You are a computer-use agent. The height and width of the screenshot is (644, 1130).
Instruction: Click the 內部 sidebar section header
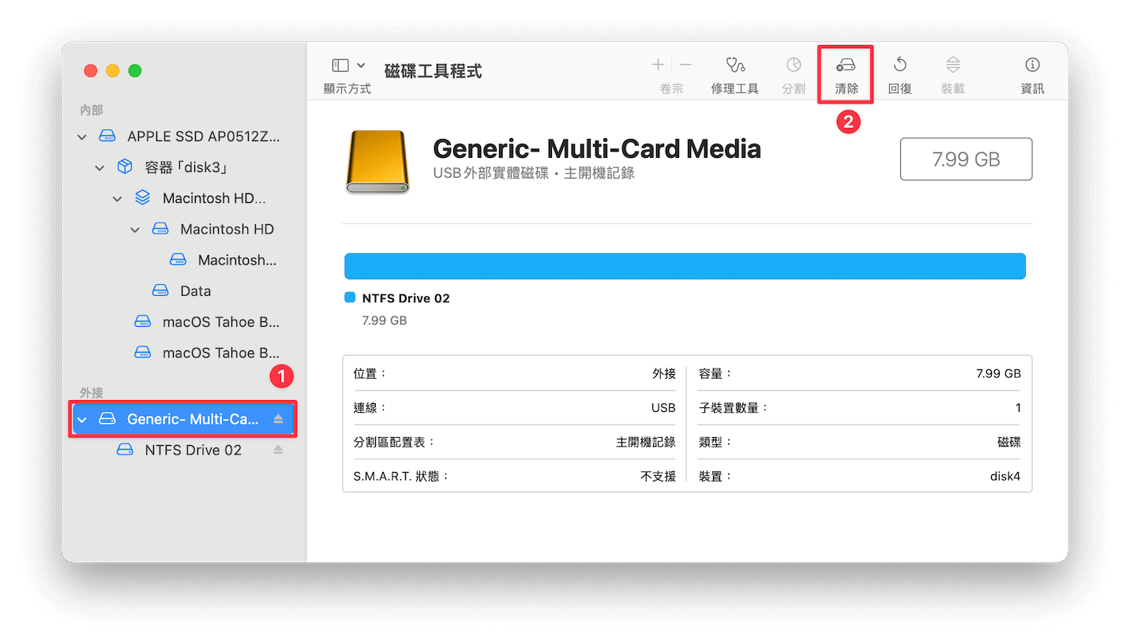click(92, 110)
